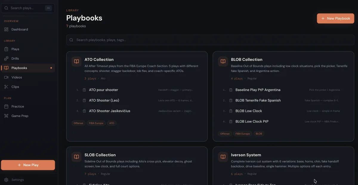Open play ATO Shooter Jasikevičius
358x185 pixels.
click(109, 111)
